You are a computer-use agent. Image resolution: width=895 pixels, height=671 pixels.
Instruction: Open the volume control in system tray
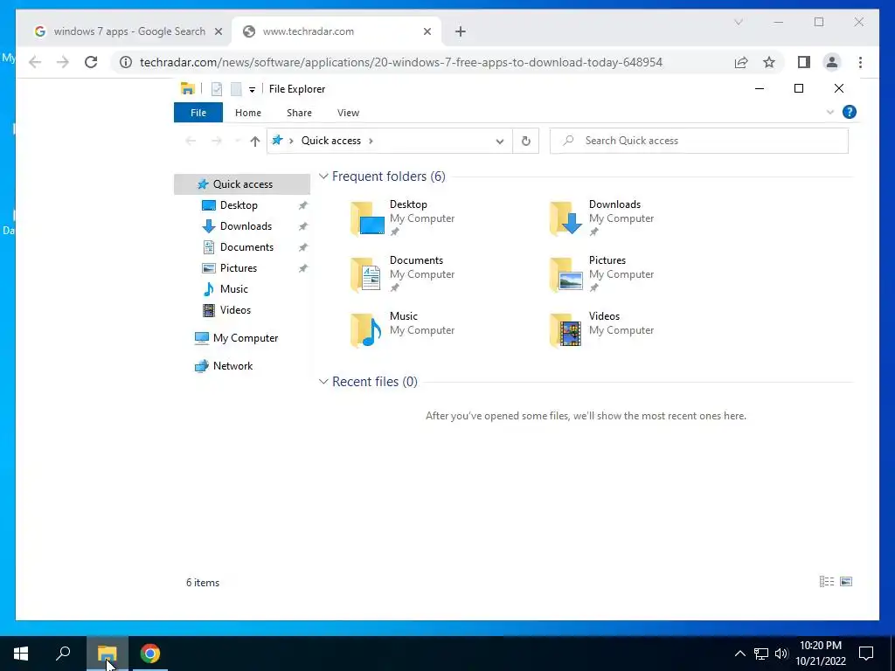781,654
